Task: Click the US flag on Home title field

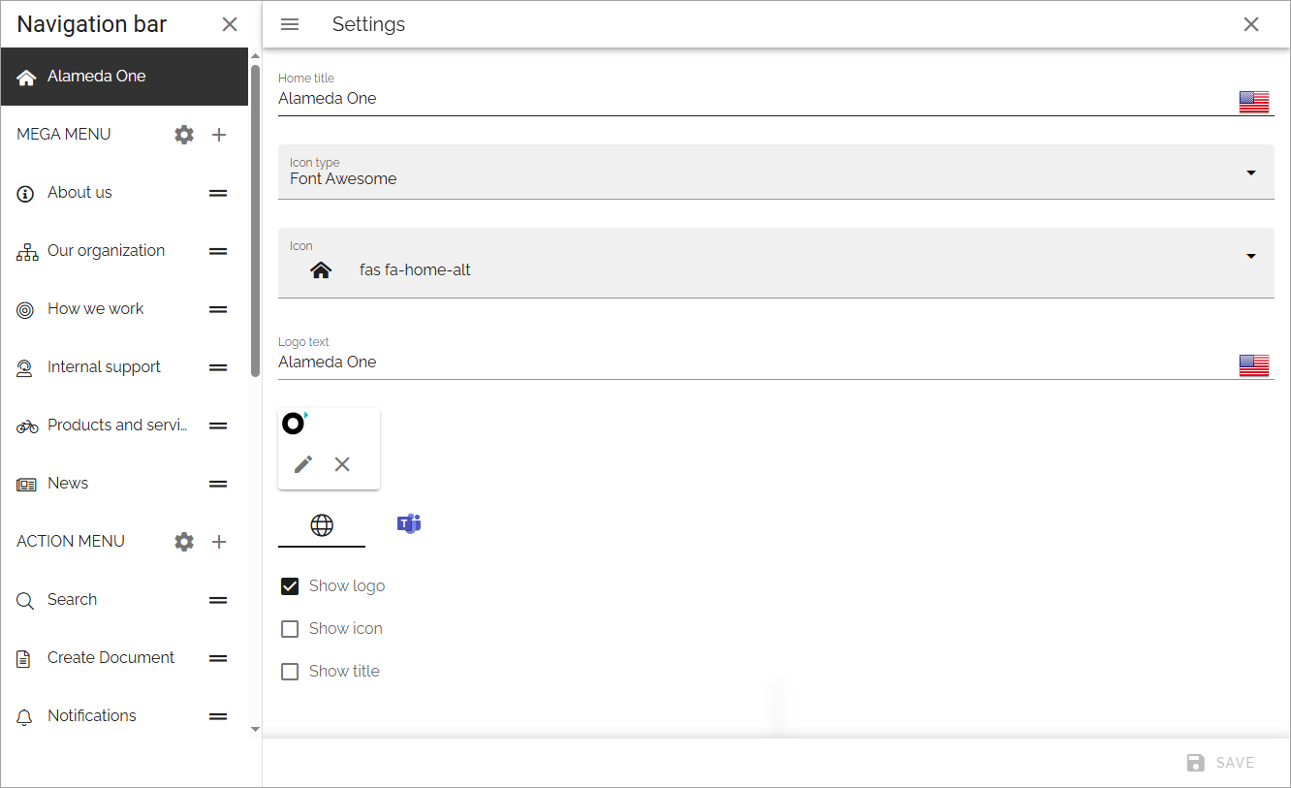Action: (x=1254, y=102)
